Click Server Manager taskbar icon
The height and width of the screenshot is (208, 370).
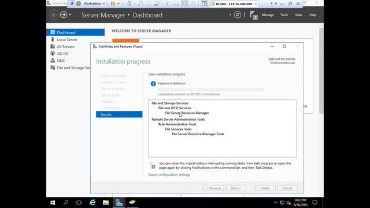coord(119,202)
